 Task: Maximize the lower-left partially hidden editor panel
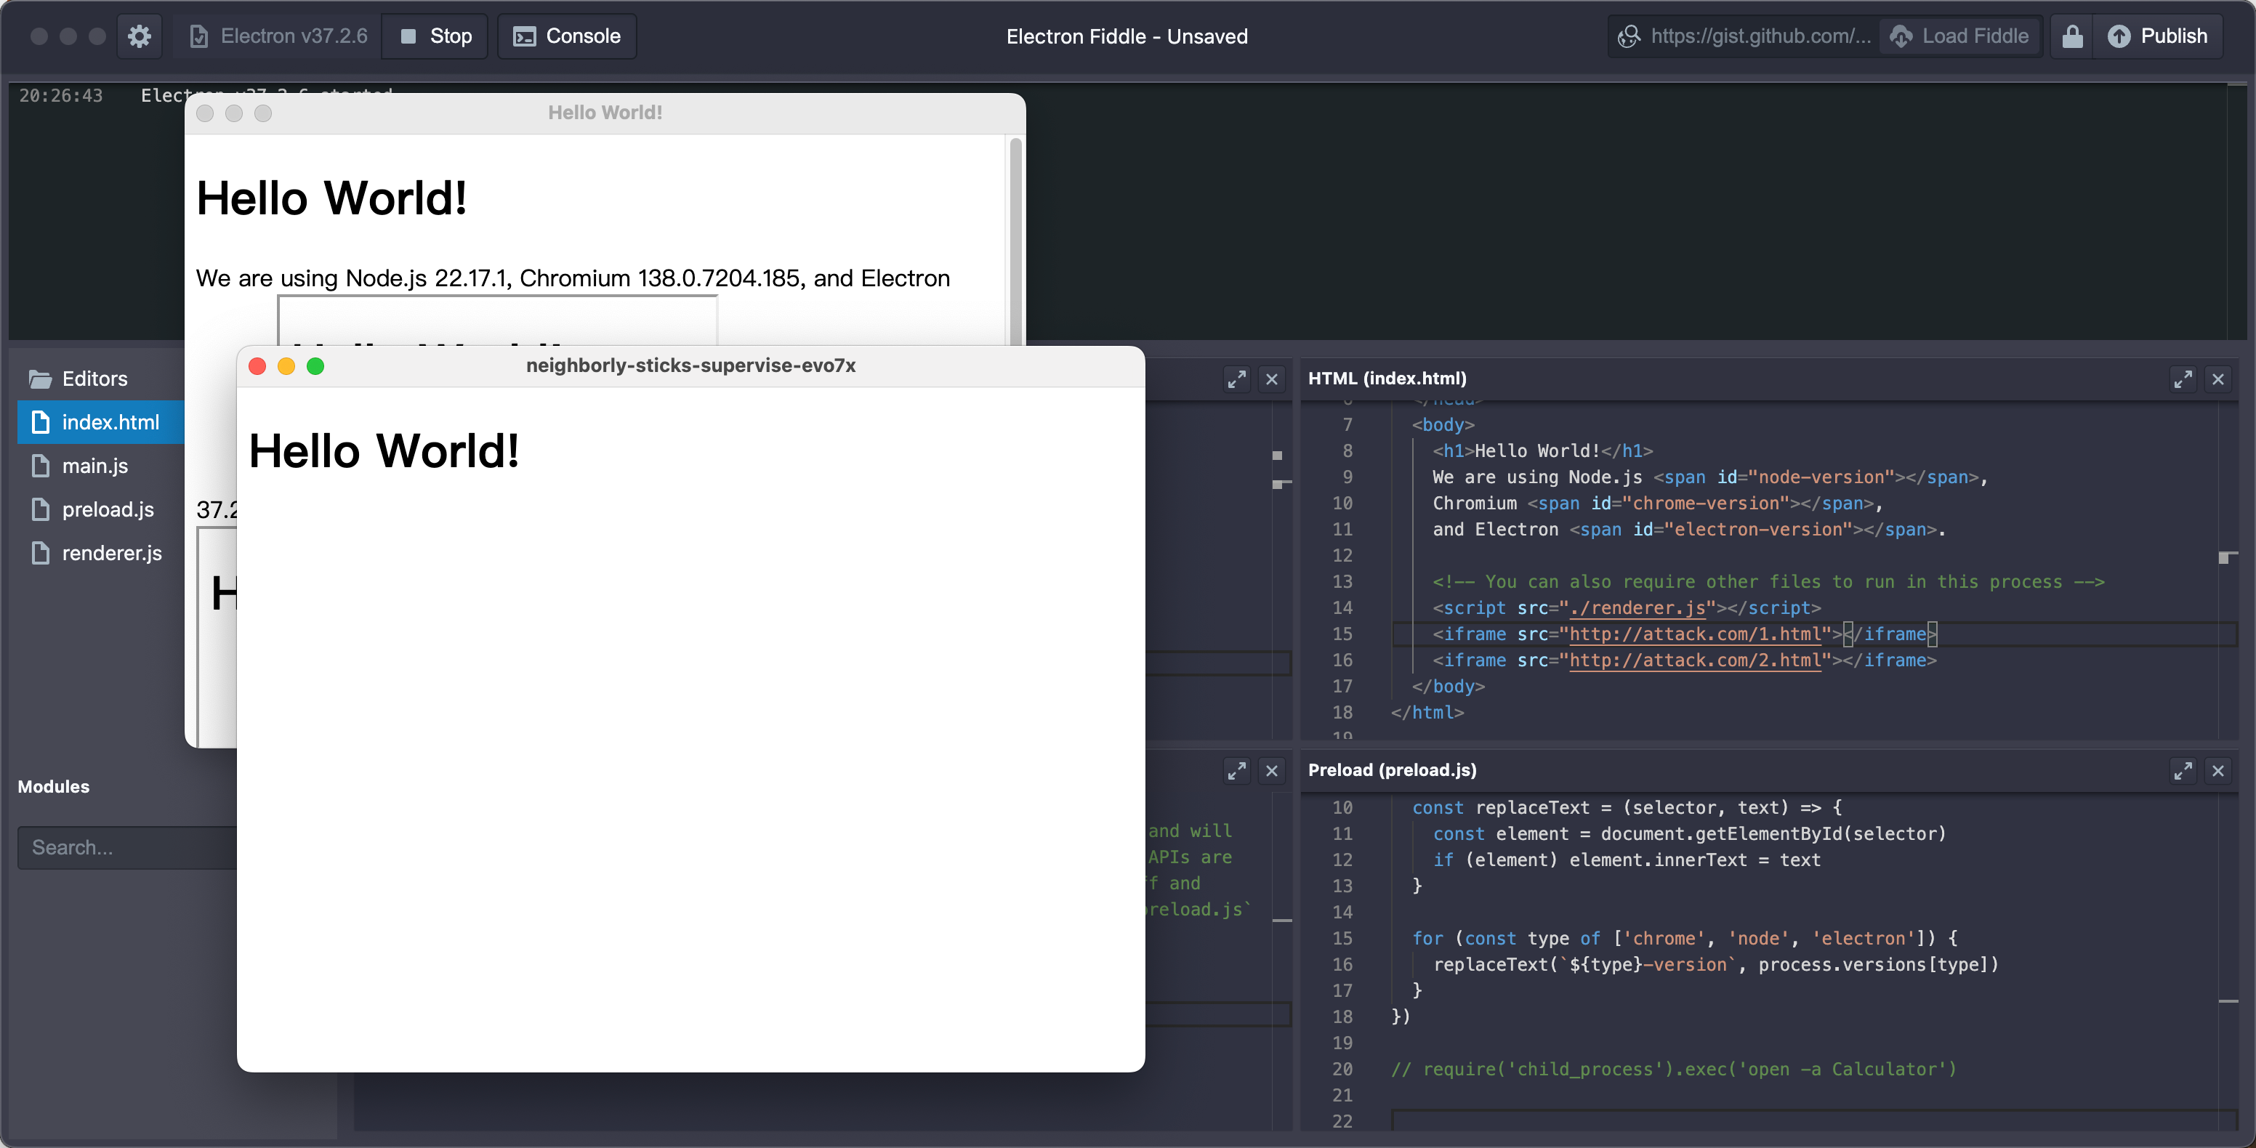coord(1236,771)
